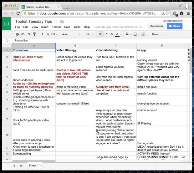
Task: Expand the borders dropdown arrow
Action: pyautogui.click(x=139, y=34)
